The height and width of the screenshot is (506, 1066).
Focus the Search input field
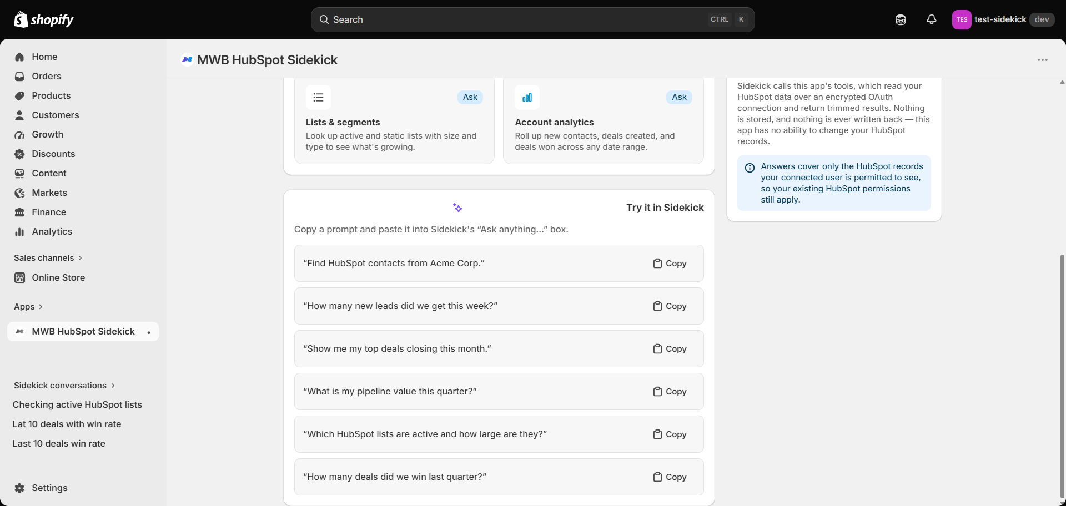pyautogui.click(x=533, y=19)
